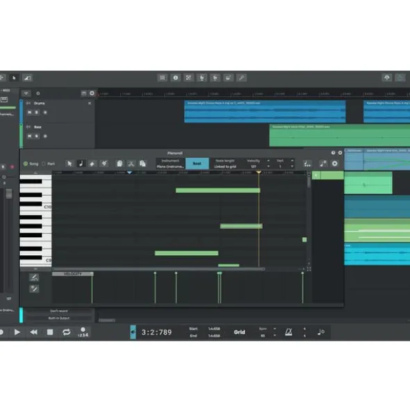This screenshot has width=410, height=411.
Task: Click the paste clipboard icon in Pianoroll
Action: (x=120, y=163)
